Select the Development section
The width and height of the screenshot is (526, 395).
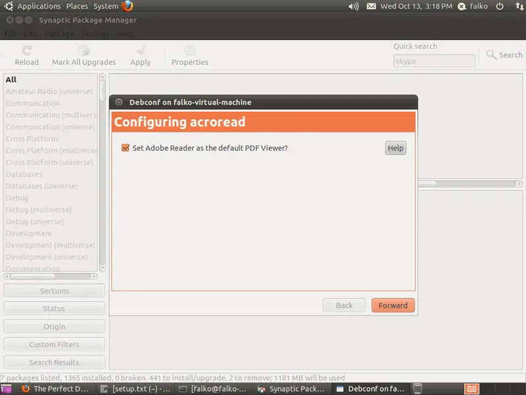click(x=51, y=234)
